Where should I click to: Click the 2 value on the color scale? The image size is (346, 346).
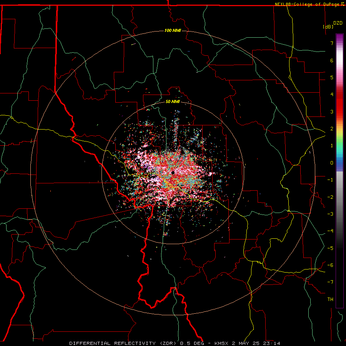pos(332,129)
